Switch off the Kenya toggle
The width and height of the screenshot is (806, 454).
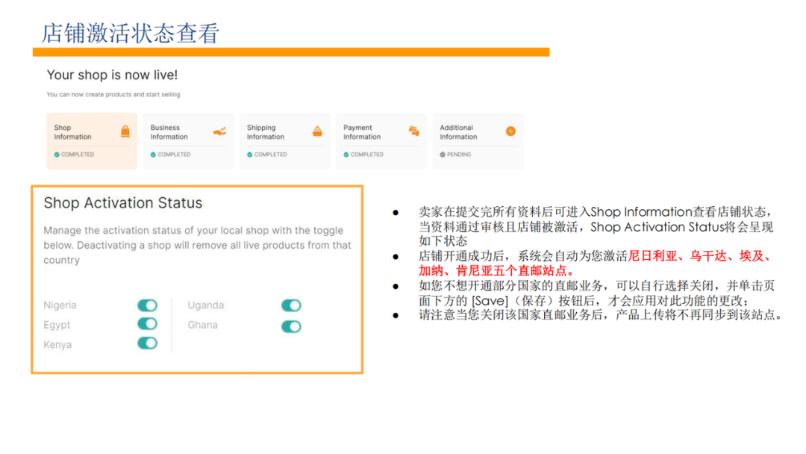click(147, 343)
